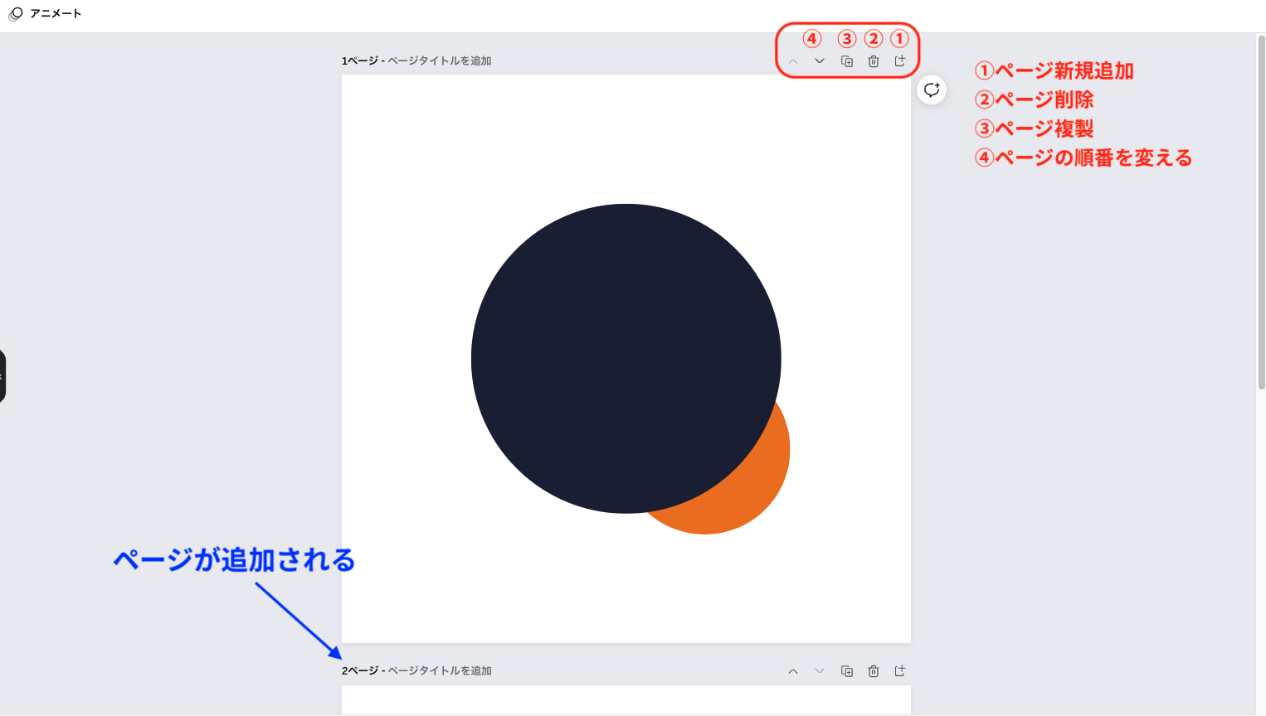Click アニメート in the top menu bar
Image resolution: width=1266 pixels, height=716 pixels.
point(56,13)
